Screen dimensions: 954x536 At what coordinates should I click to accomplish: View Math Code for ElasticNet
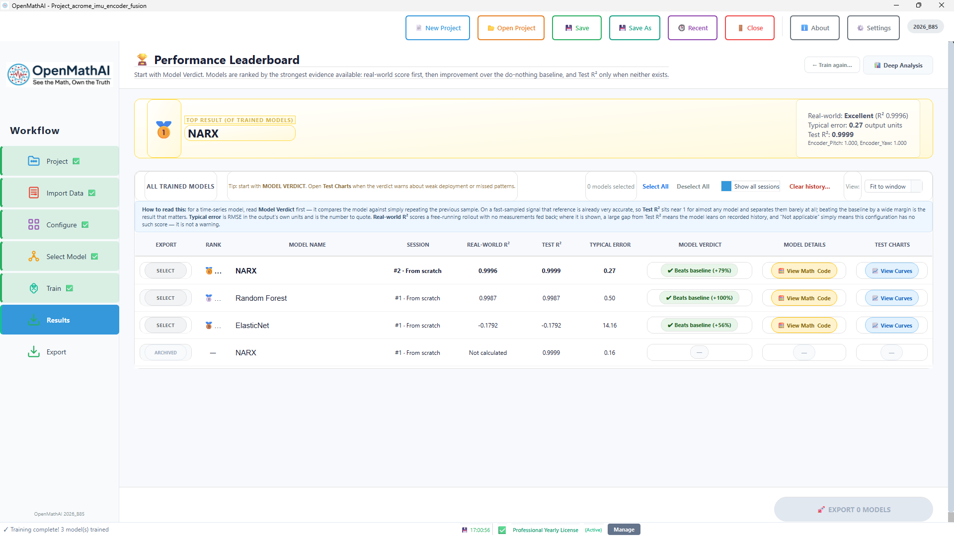(x=804, y=325)
